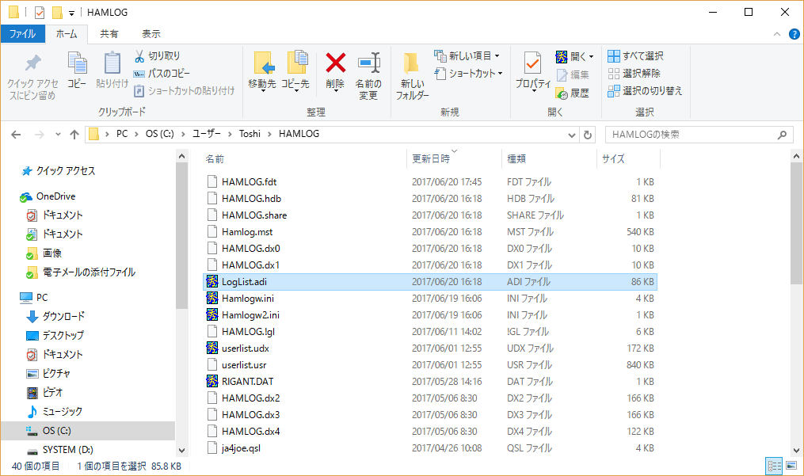
Task: Switch to large icons view layout
Action: click(x=791, y=466)
